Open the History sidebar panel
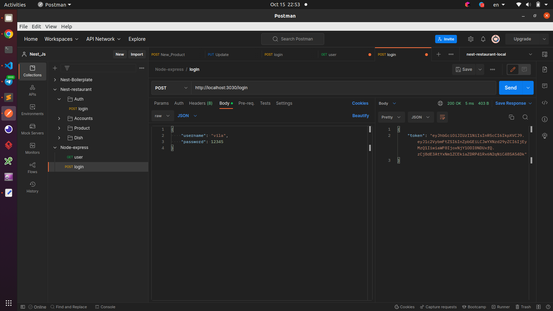Viewport: 553px width, 311px height. click(32, 187)
